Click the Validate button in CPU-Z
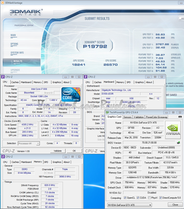 click(58, 151)
